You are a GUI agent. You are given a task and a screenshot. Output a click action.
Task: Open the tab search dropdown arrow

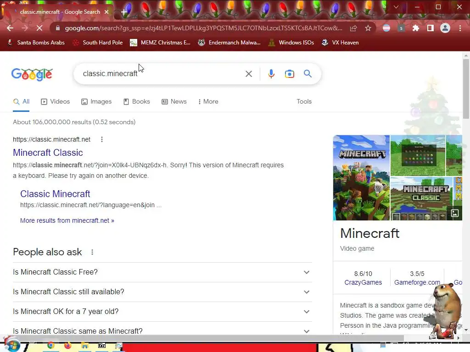point(396,7)
